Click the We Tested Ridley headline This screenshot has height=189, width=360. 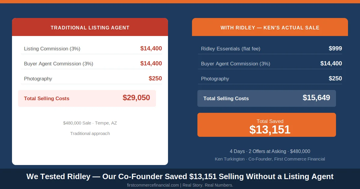pyautogui.click(x=180, y=176)
